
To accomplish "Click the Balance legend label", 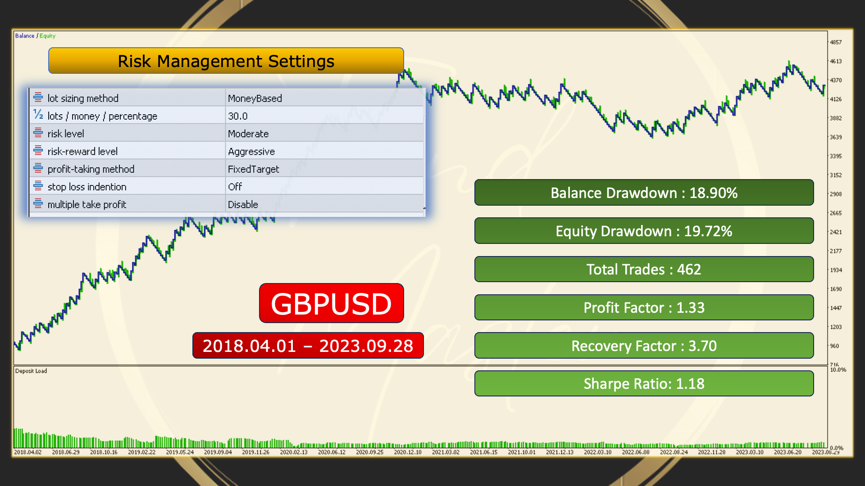I will [x=24, y=36].
